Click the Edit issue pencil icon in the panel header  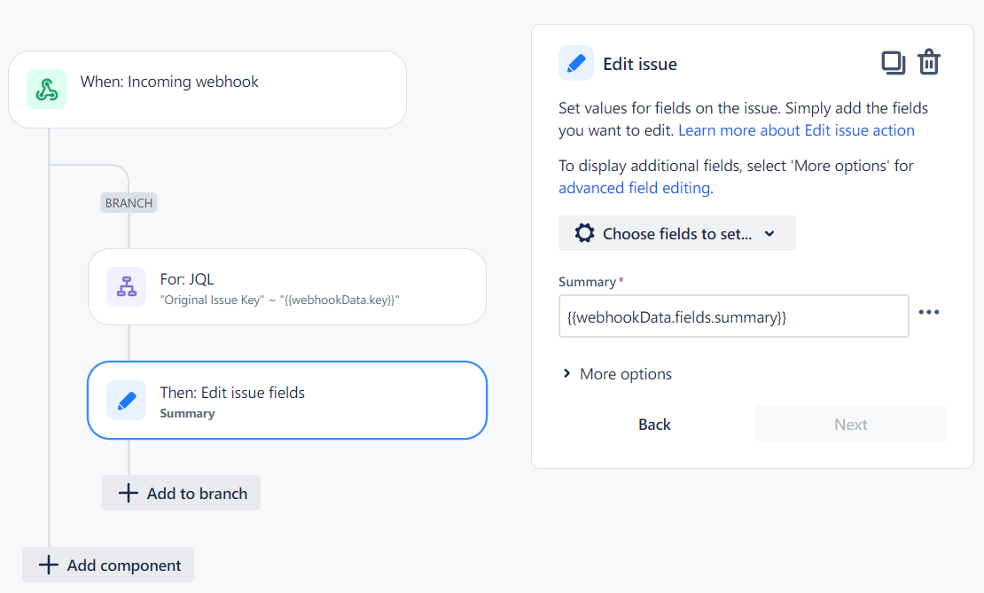tap(576, 63)
